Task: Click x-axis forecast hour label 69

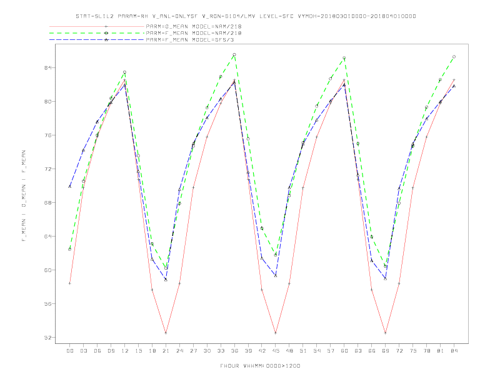Action: pyautogui.click(x=386, y=351)
